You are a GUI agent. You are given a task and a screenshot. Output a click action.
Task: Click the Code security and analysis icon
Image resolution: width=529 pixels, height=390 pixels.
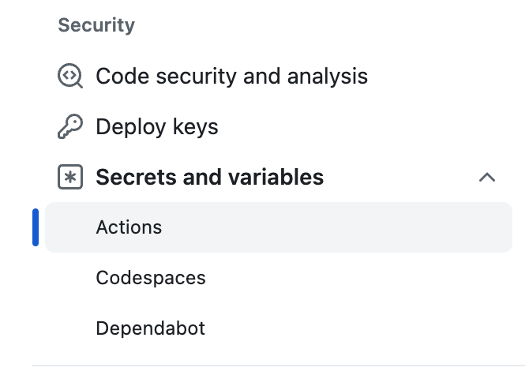point(70,77)
